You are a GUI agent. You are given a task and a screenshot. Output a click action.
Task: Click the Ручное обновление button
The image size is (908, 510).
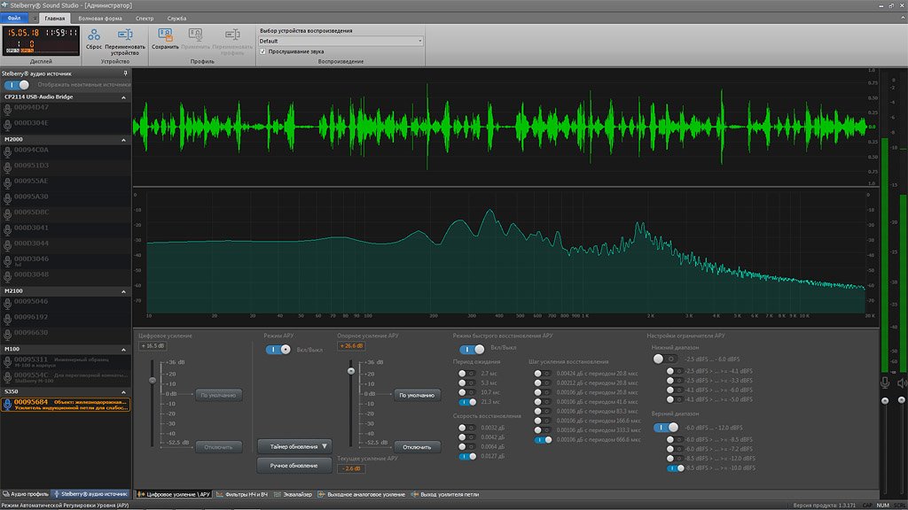click(x=294, y=466)
